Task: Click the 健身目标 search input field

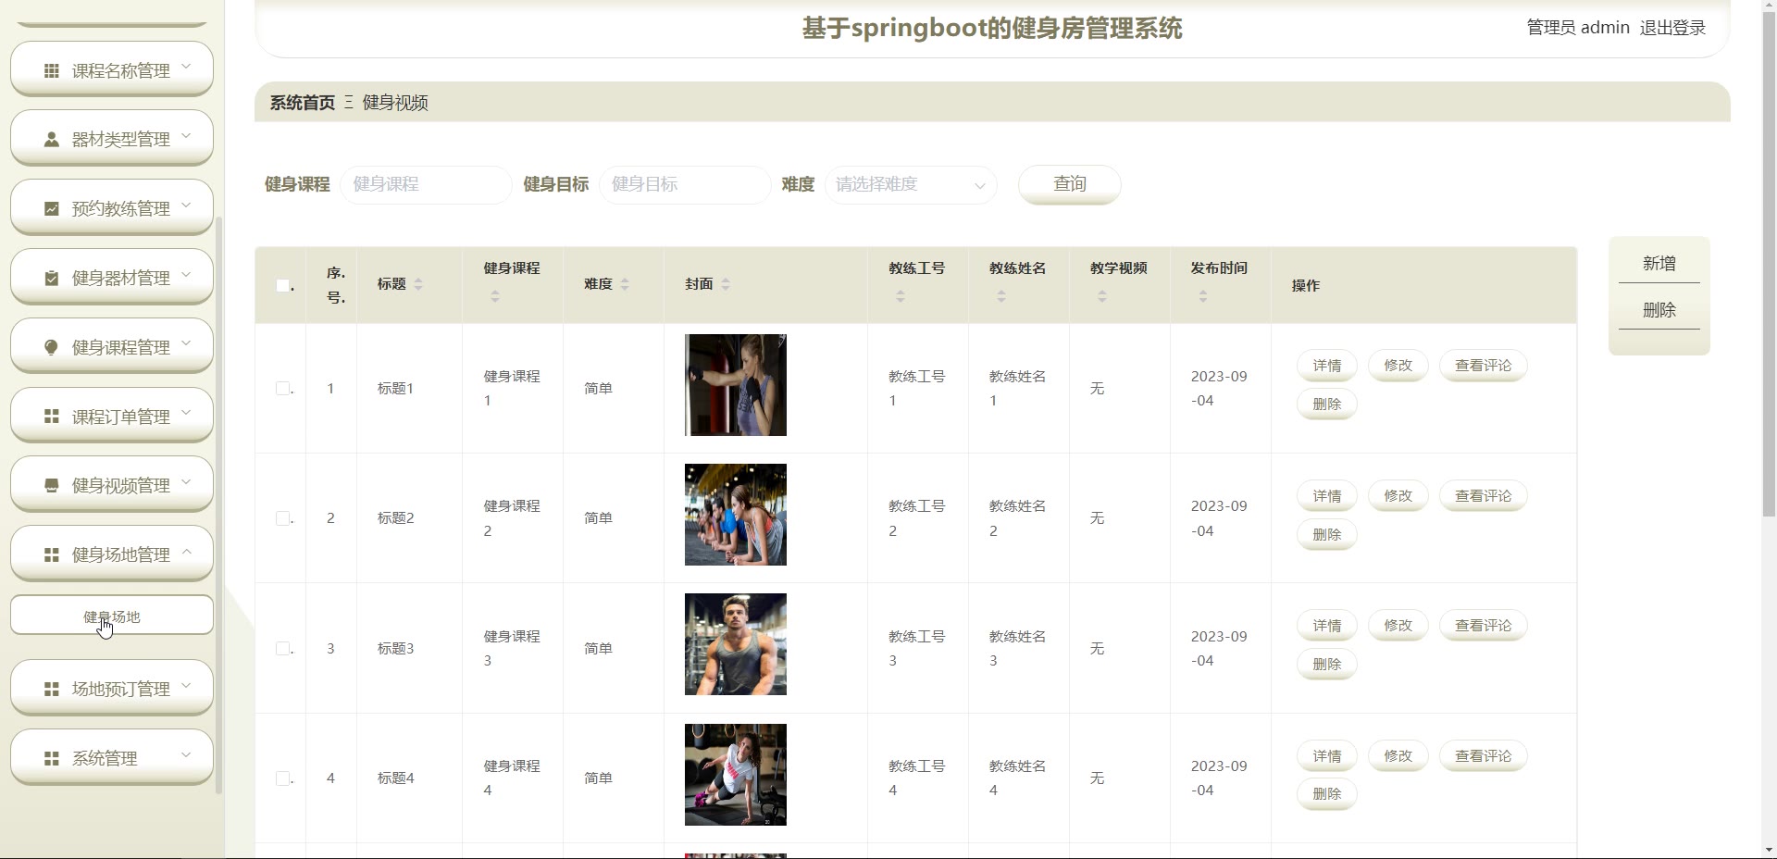Action: click(x=685, y=184)
